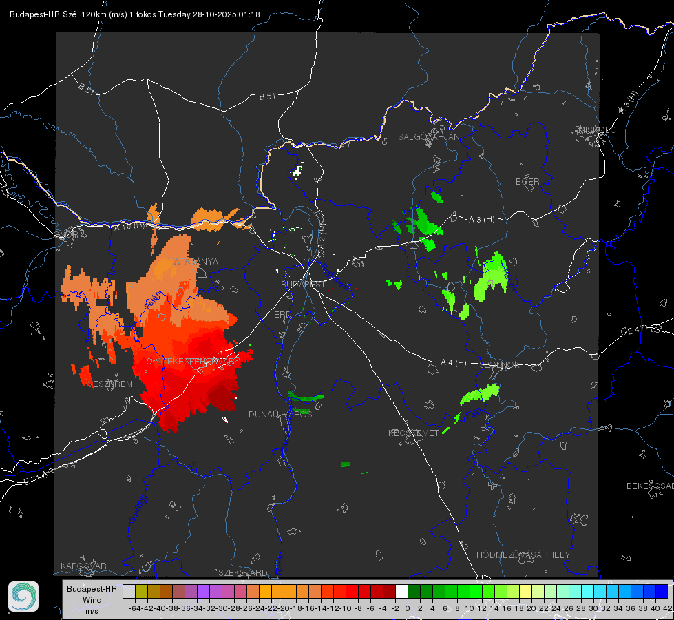Viewport: 674px width, 620px height.
Task: Click the MISKOLC city label
Action: 597,130
